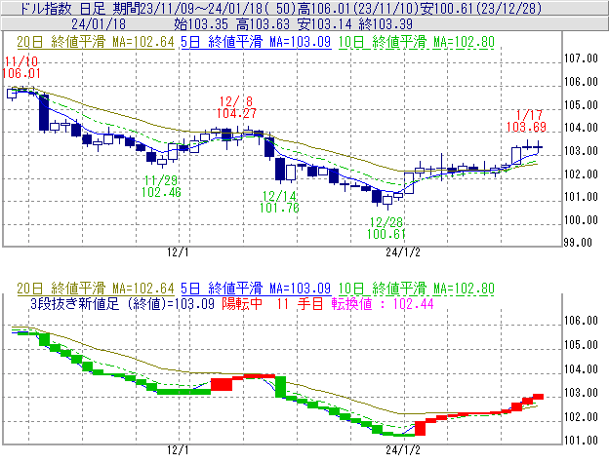Click the 12/1 date label below lower chart
The width and height of the screenshot is (609, 463).
pyautogui.click(x=178, y=450)
